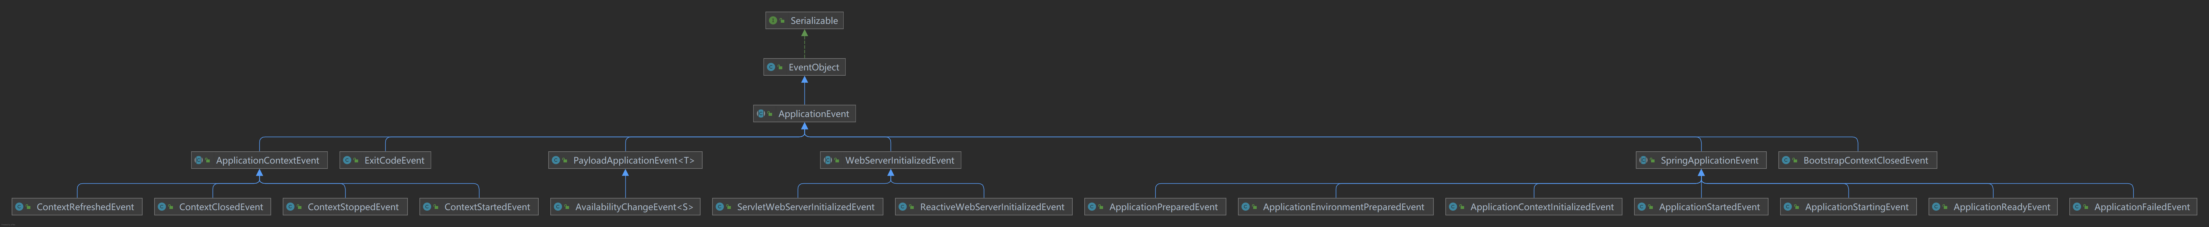
Task: Click the green interface icon on Serializable
Action: [773, 20]
